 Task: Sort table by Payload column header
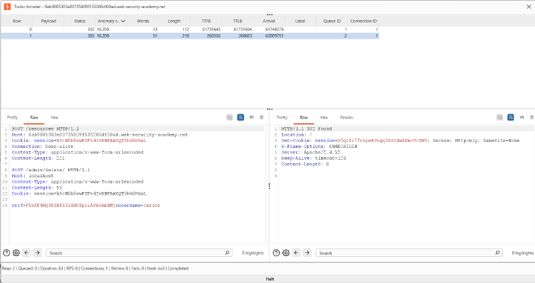[x=48, y=21]
